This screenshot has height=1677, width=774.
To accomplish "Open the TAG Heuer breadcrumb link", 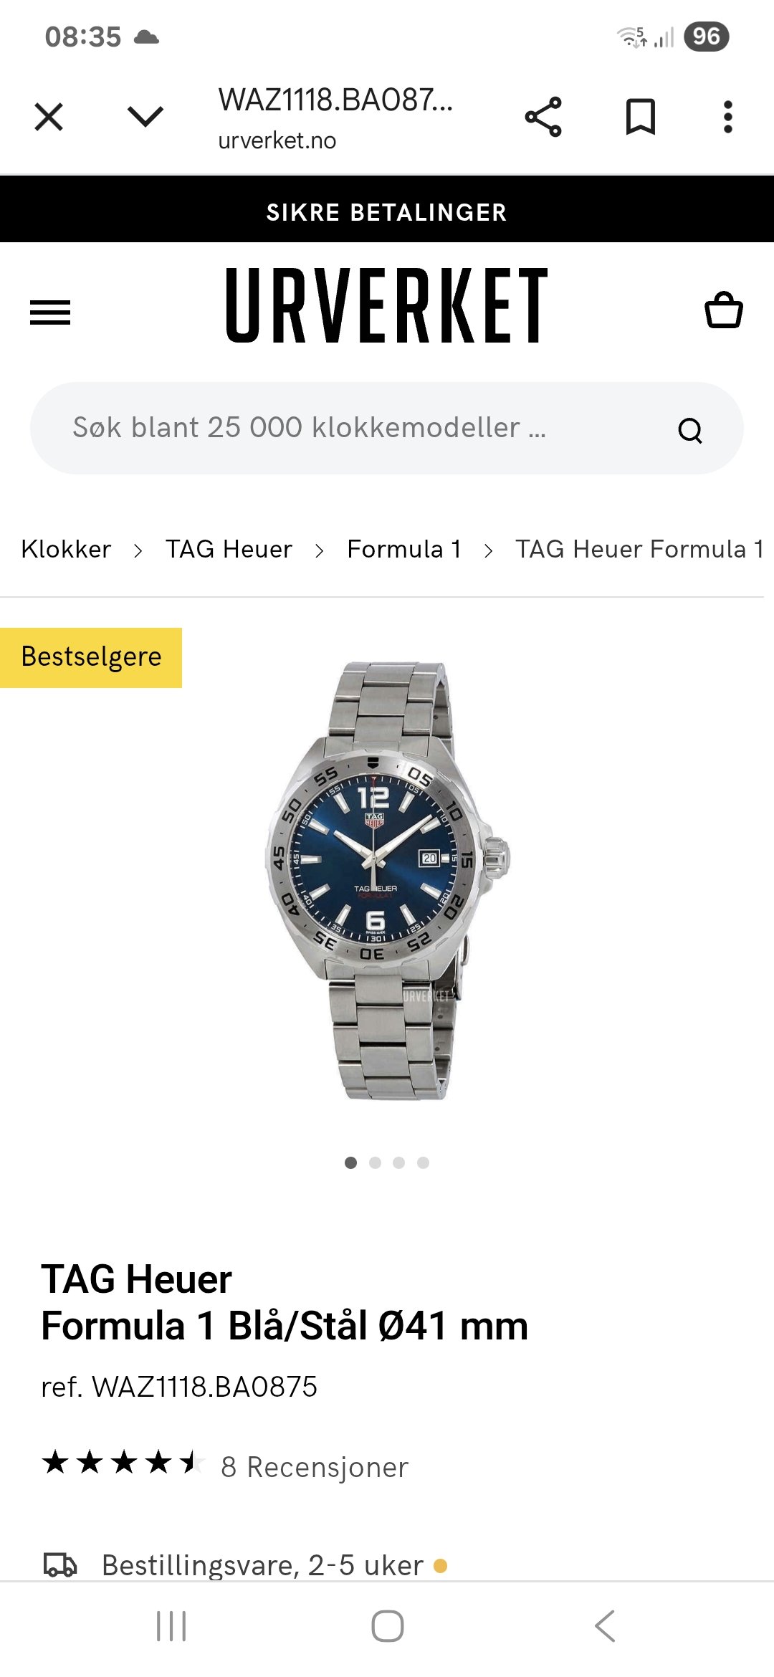I will (x=229, y=549).
